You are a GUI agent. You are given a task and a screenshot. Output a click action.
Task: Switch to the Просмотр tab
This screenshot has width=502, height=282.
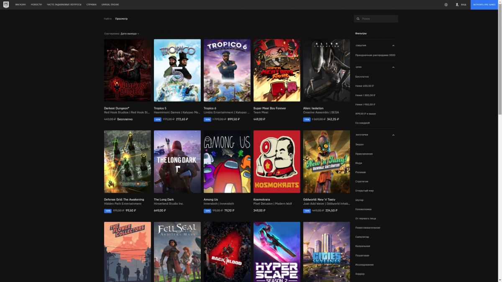coord(122,18)
